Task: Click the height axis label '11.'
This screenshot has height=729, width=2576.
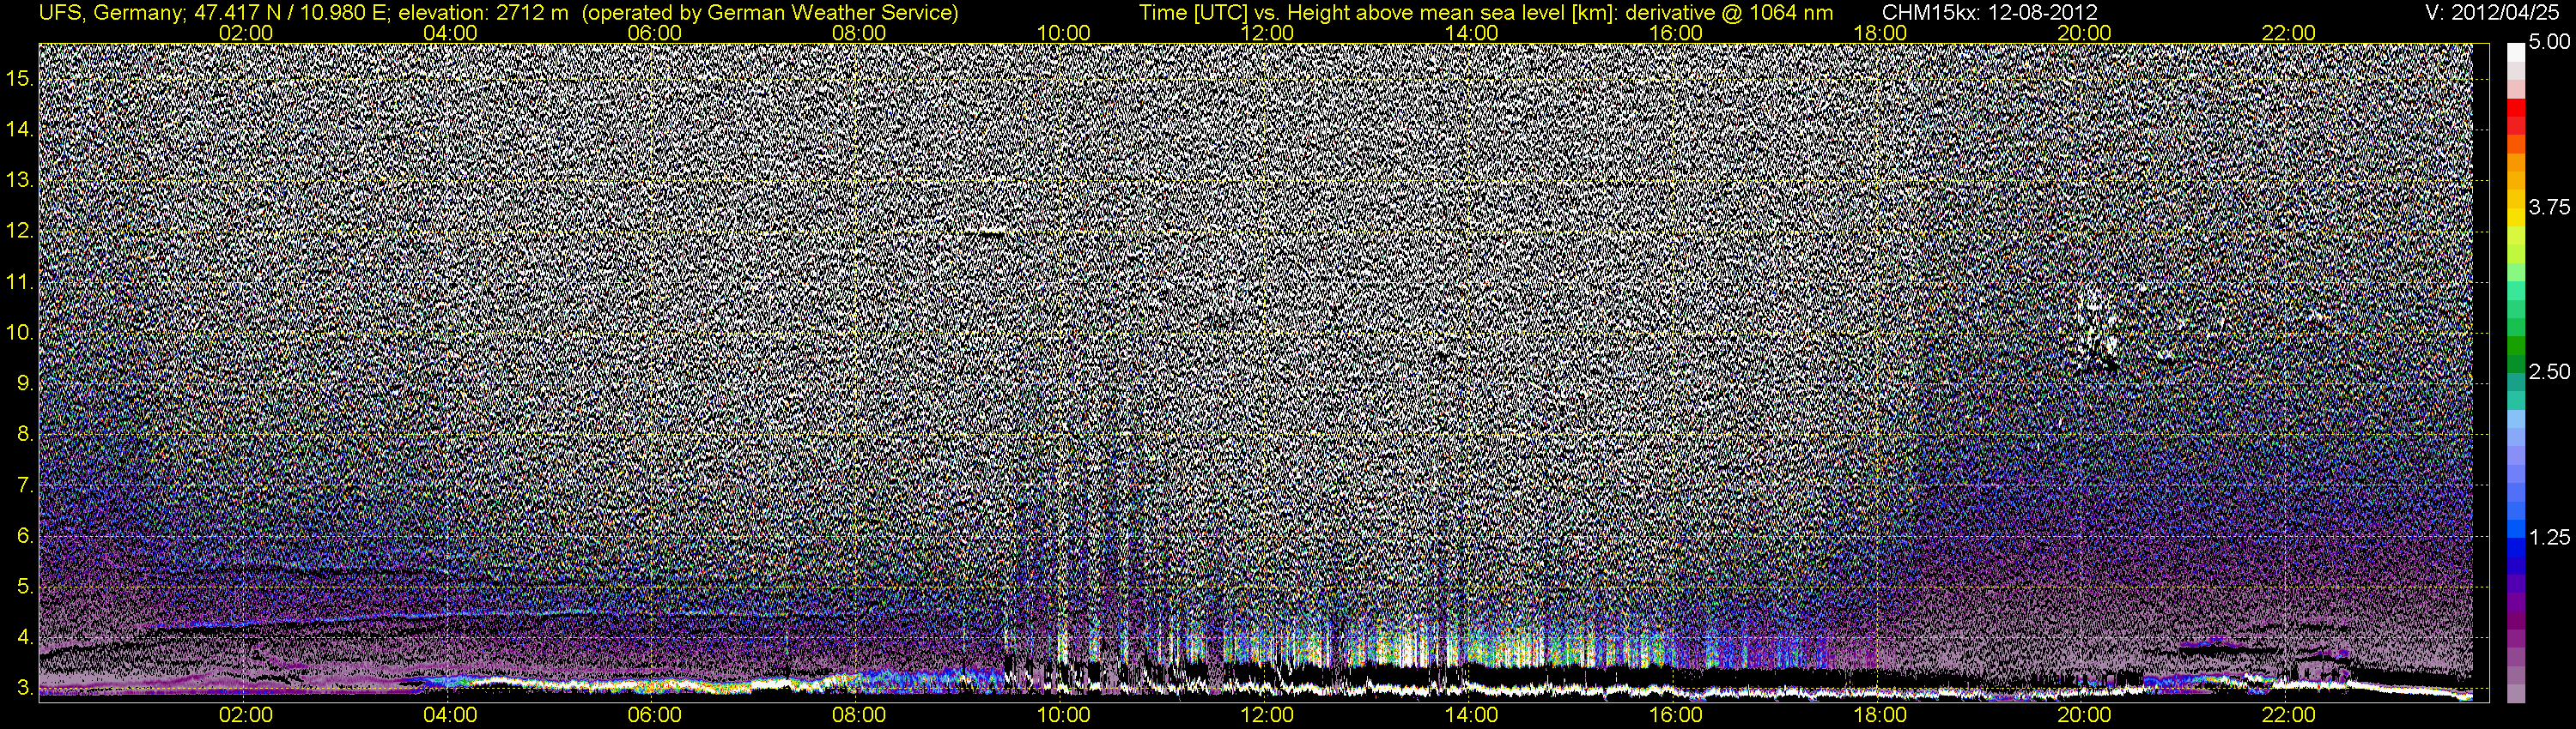Action: pos(21,281)
